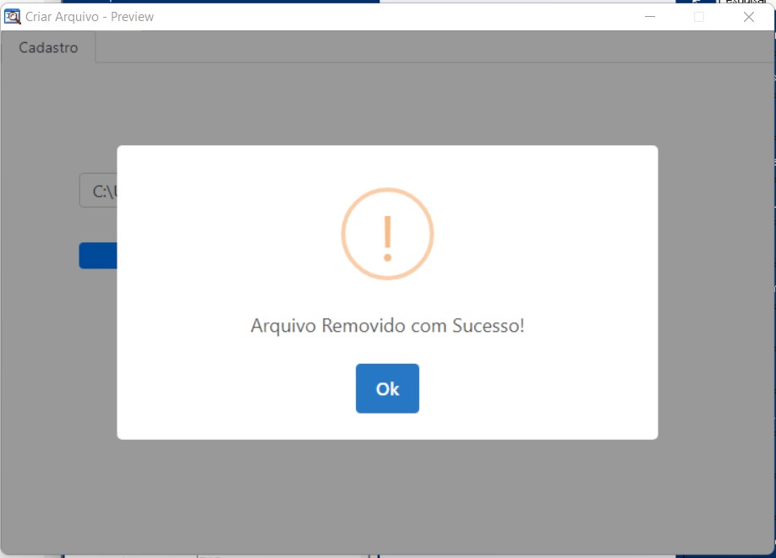776x558 pixels.
Task: Click the file path field starting with C:\
Action: point(98,192)
